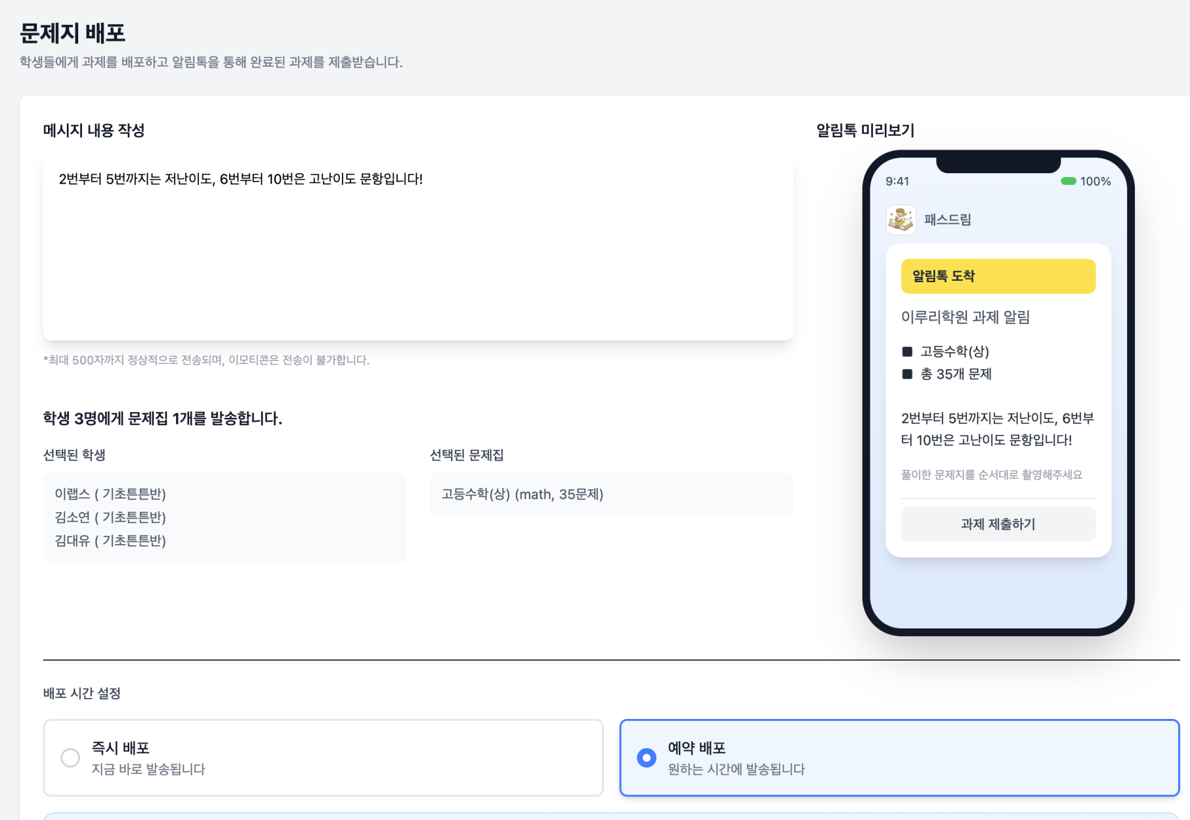Click the 고등수학(상) (math, 35문제) problem set entry

(x=522, y=495)
